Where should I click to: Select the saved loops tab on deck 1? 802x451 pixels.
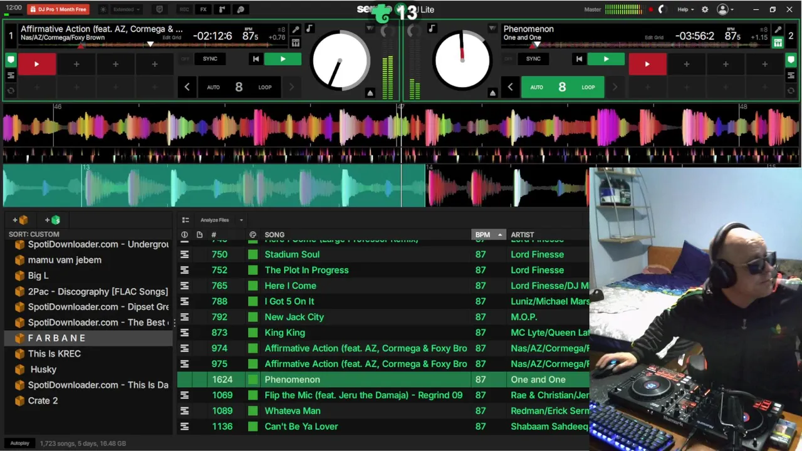[x=11, y=90]
